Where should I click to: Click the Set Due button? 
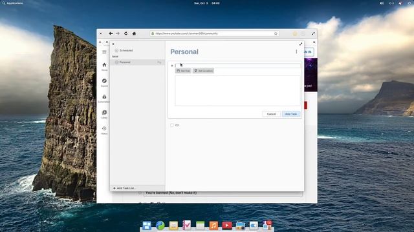pyautogui.click(x=183, y=71)
